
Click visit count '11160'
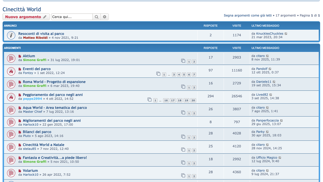point(237,70)
